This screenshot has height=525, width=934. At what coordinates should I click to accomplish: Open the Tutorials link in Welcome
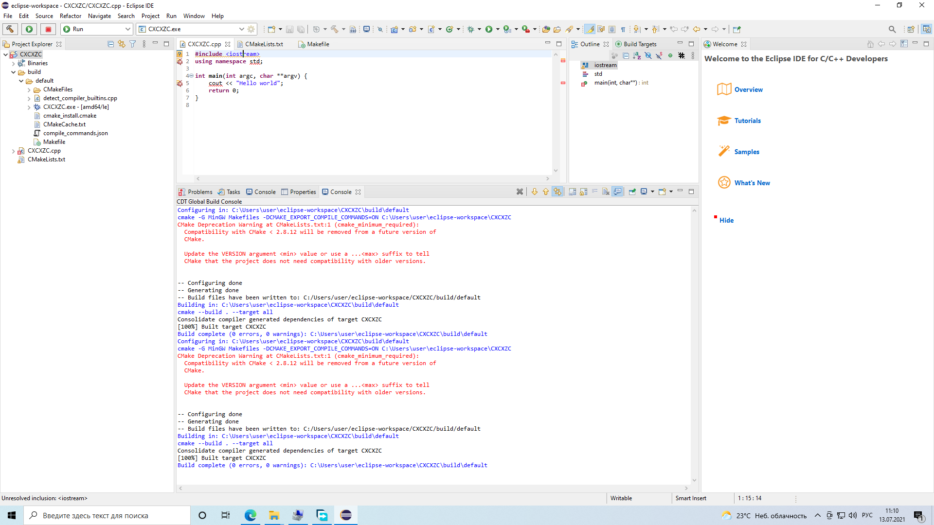click(747, 121)
